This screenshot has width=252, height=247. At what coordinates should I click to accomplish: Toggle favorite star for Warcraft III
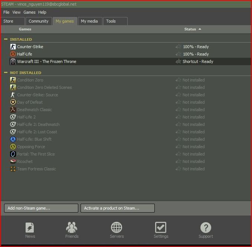point(178,61)
